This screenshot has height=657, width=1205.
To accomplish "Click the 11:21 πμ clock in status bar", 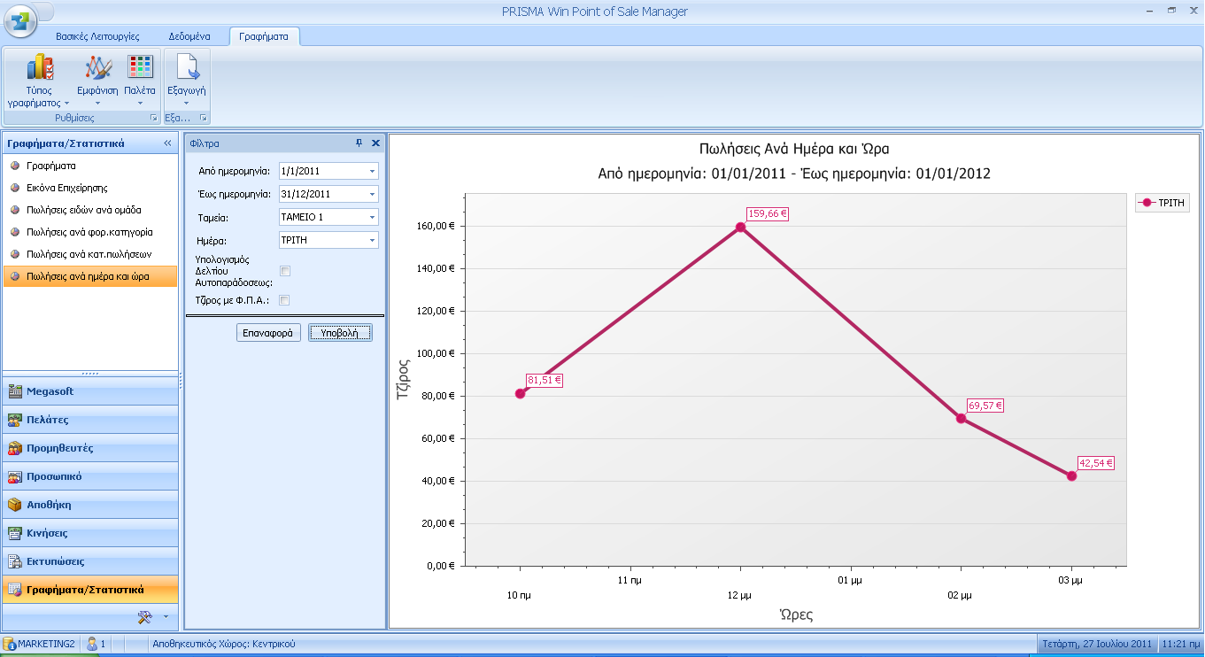I will [1180, 644].
